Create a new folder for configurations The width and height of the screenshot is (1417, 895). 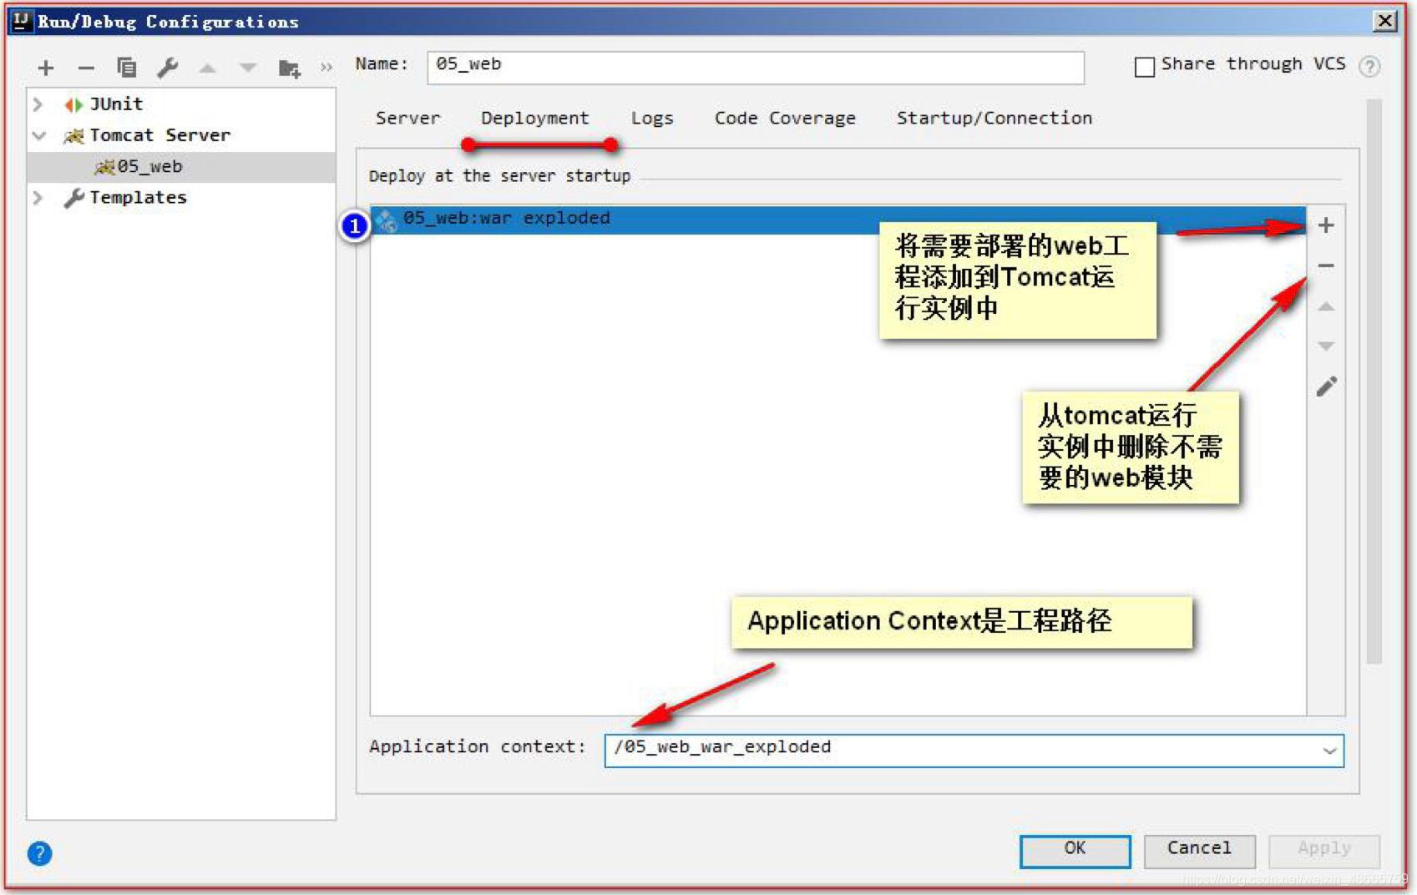pyautogui.click(x=289, y=68)
